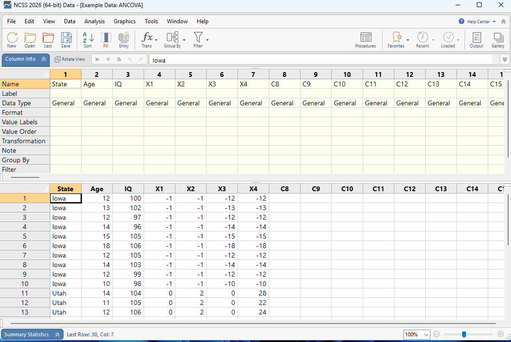This screenshot has height=342, width=511.
Task: Click the Fill column tool
Action: (106, 40)
